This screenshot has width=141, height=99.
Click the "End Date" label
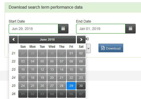(x=83, y=21)
